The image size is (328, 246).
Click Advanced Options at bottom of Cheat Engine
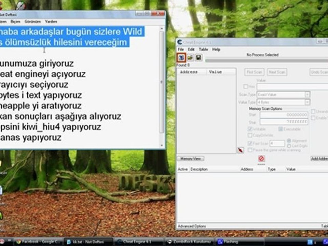[192, 226]
